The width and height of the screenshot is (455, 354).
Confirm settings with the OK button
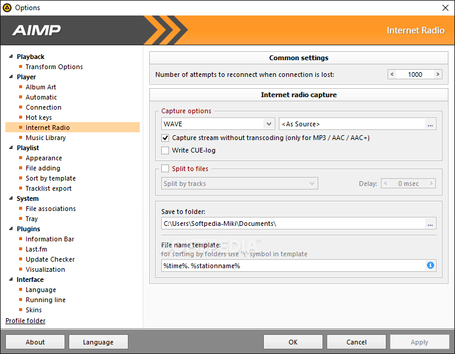pyautogui.click(x=293, y=342)
